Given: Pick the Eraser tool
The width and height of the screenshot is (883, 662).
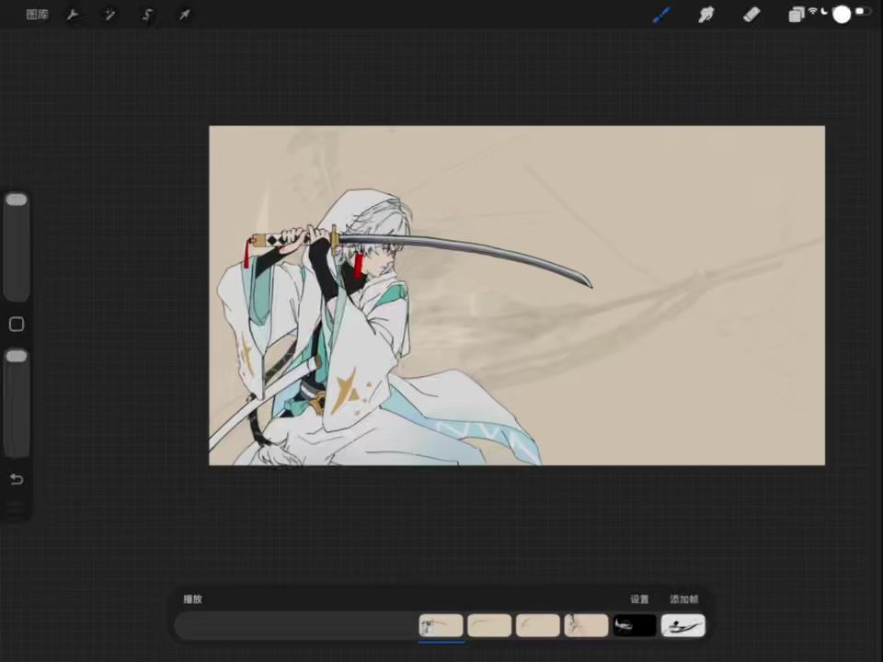Looking at the screenshot, I should (751, 15).
